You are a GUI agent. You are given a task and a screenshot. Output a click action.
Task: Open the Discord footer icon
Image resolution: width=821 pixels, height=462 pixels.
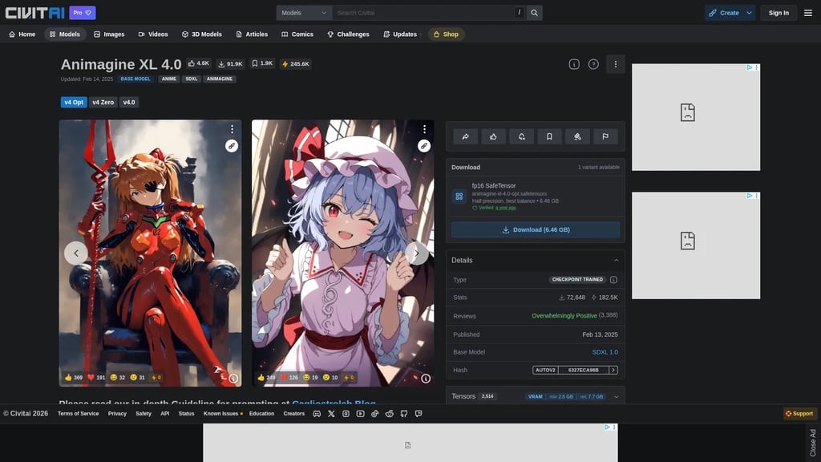pyautogui.click(x=317, y=414)
